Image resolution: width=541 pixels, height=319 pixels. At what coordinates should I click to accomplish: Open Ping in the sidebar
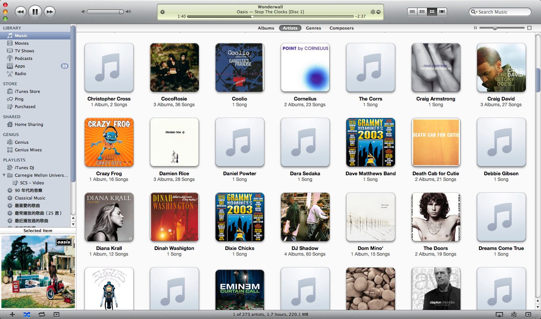coord(35,99)
